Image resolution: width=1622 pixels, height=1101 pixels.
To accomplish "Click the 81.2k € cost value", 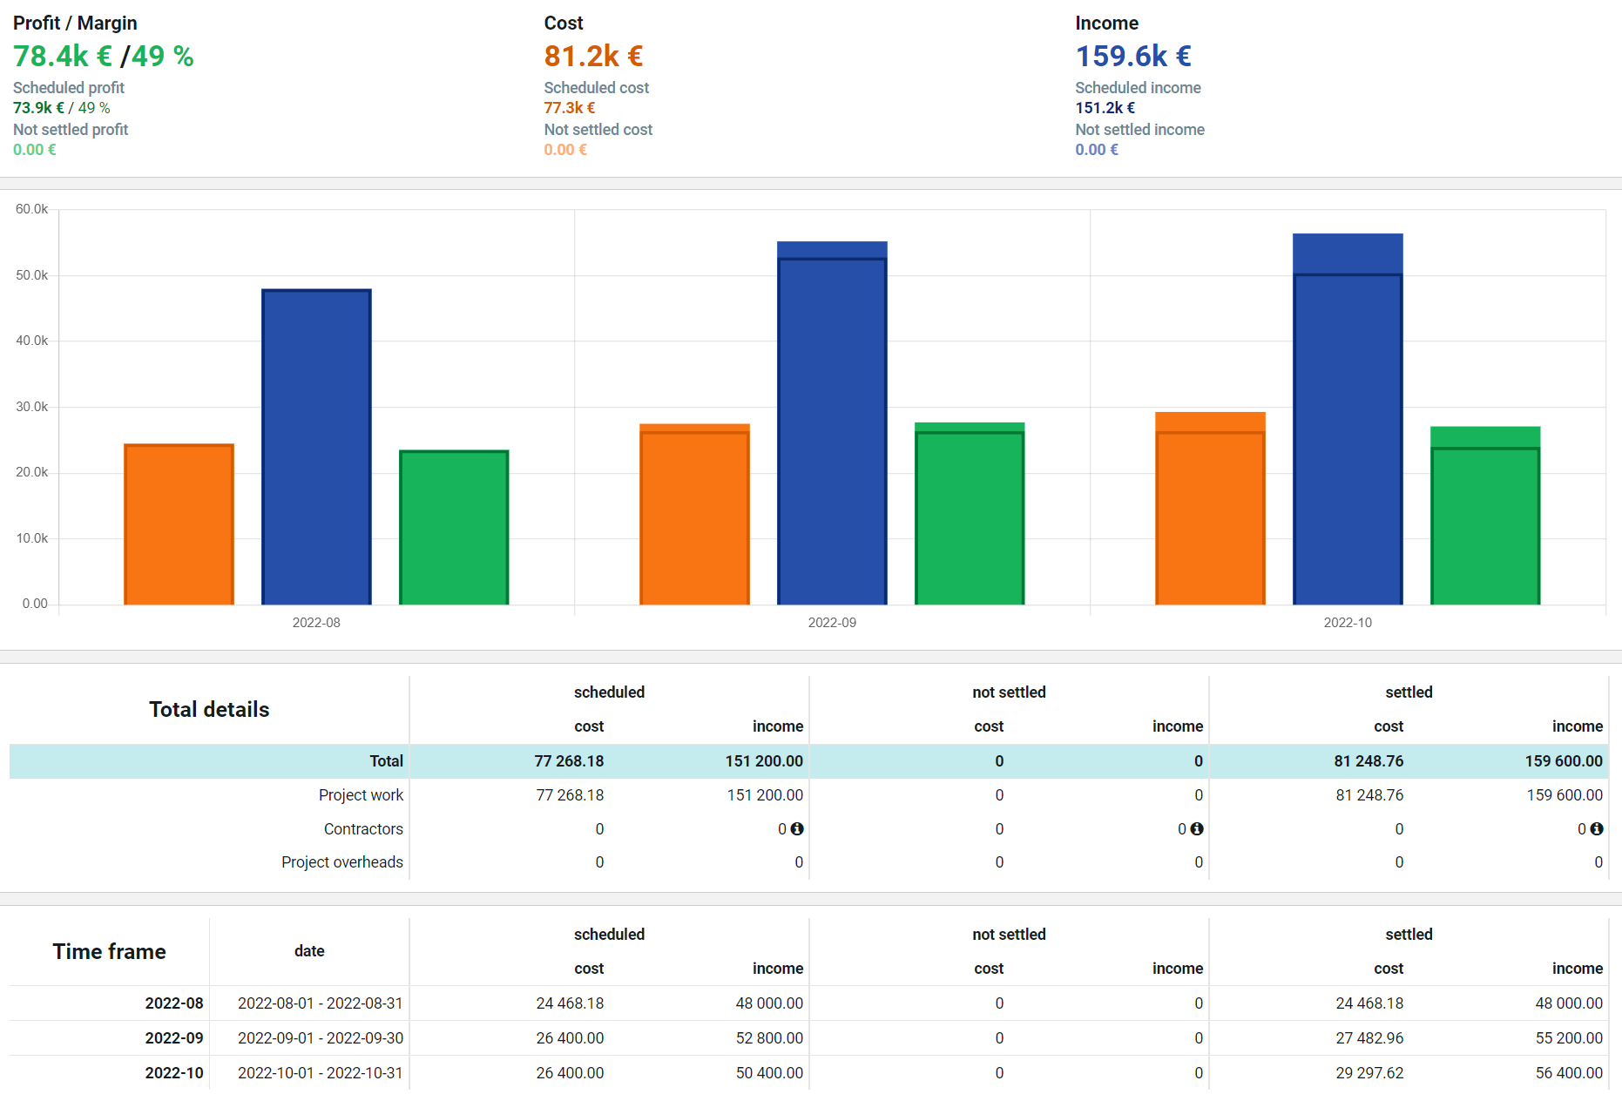I will click(x=593, y=56).
